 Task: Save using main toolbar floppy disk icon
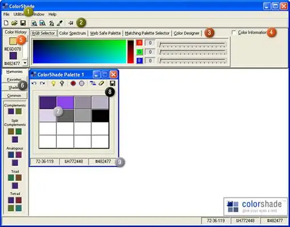click(x=23, y=23)
